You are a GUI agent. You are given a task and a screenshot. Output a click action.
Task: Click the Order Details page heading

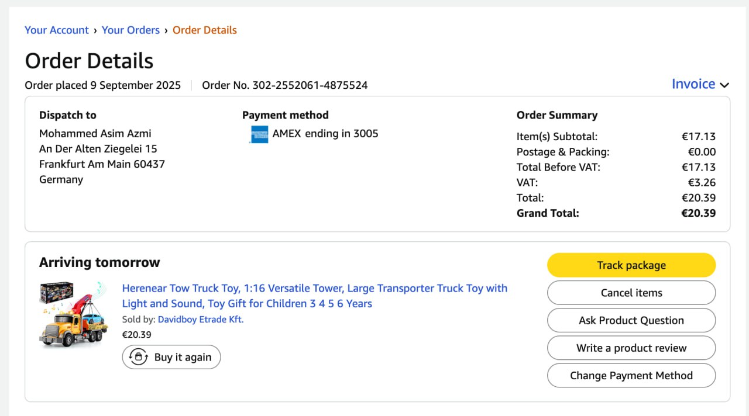click(89, 61)
